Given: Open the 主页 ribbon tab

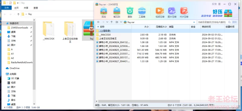Looking at the screenshot, I should pyautogui.click(x=16, y=8).
